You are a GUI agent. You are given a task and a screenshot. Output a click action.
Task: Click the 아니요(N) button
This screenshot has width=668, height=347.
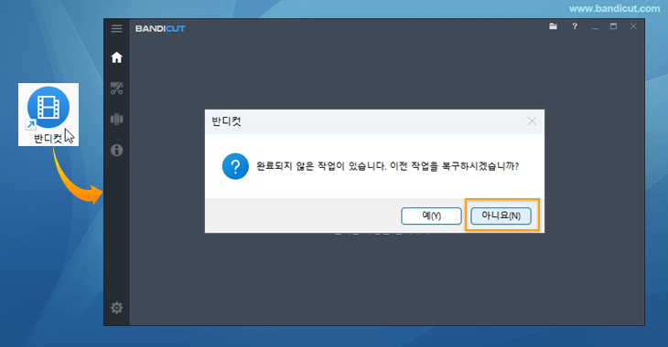click(x=501, y=216)
